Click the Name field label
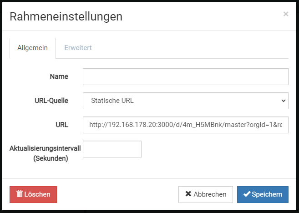The image size is (299, 213). pyautogui.click(x=59, y=76)
